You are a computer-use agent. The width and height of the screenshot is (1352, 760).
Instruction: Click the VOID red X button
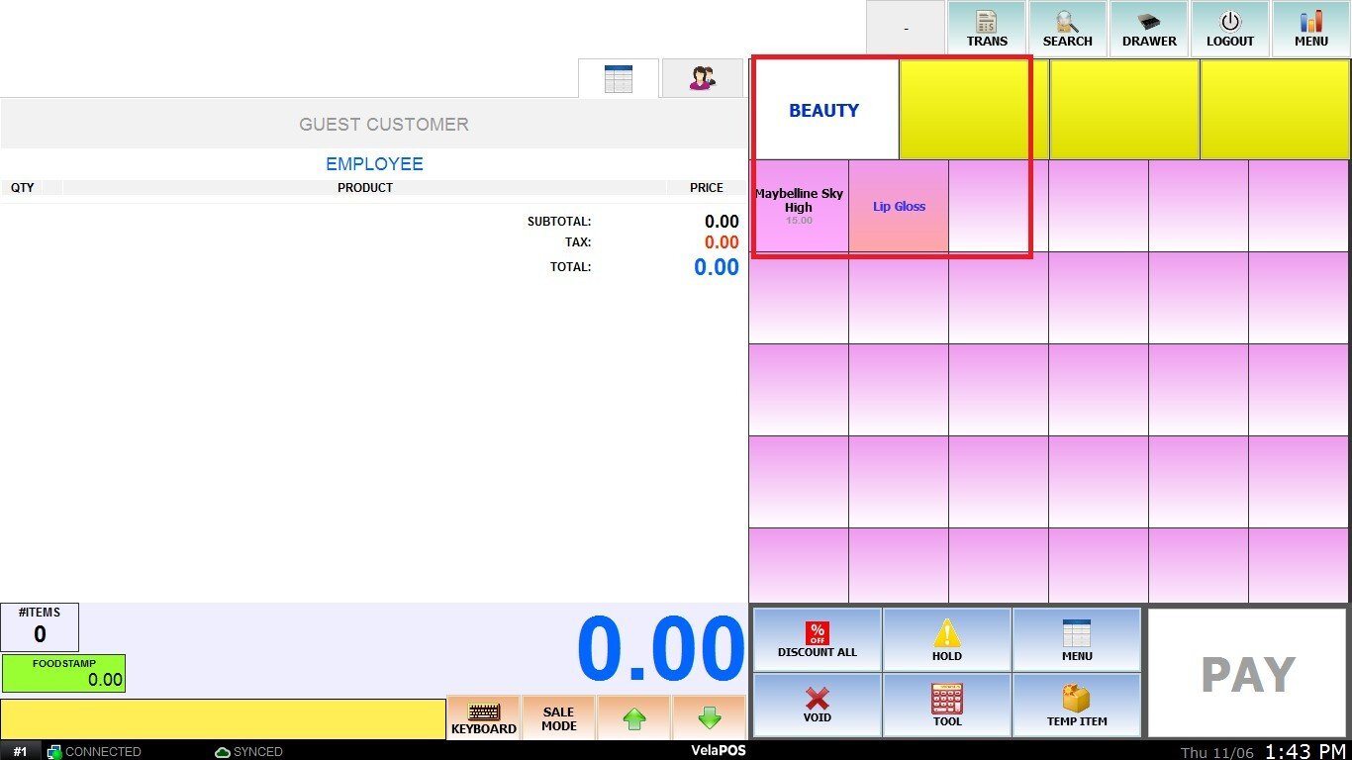coord(817,705)
